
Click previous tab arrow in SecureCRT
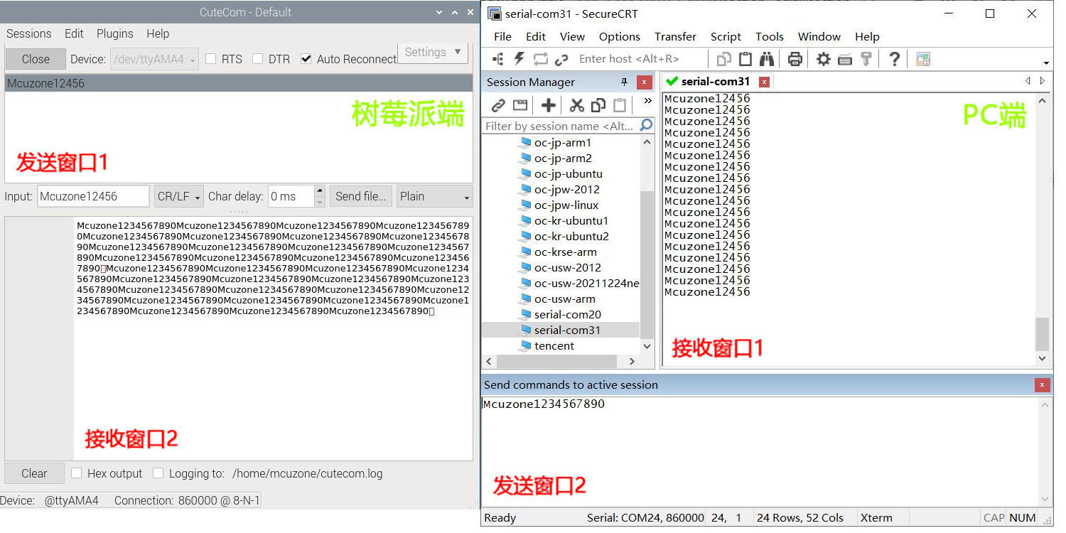coord(1028,81)
